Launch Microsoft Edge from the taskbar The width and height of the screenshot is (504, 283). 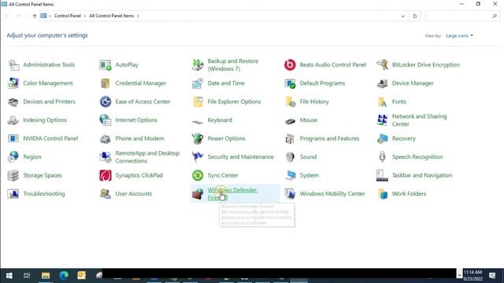(x=64, y=276)
